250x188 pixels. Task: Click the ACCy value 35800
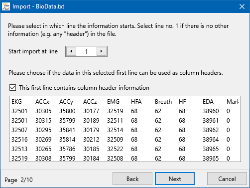point(67,111)
